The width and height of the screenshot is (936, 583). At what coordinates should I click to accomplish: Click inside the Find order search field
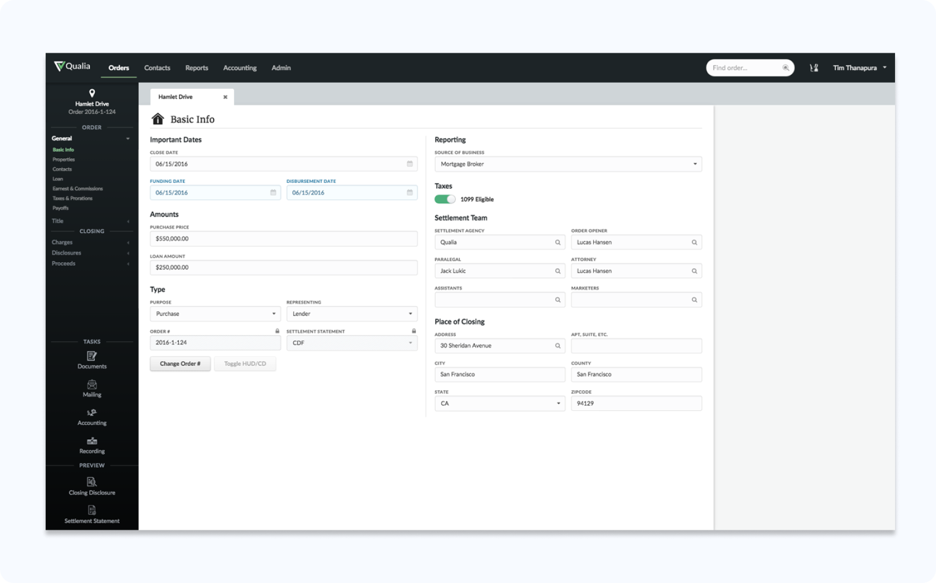point(743,68)
